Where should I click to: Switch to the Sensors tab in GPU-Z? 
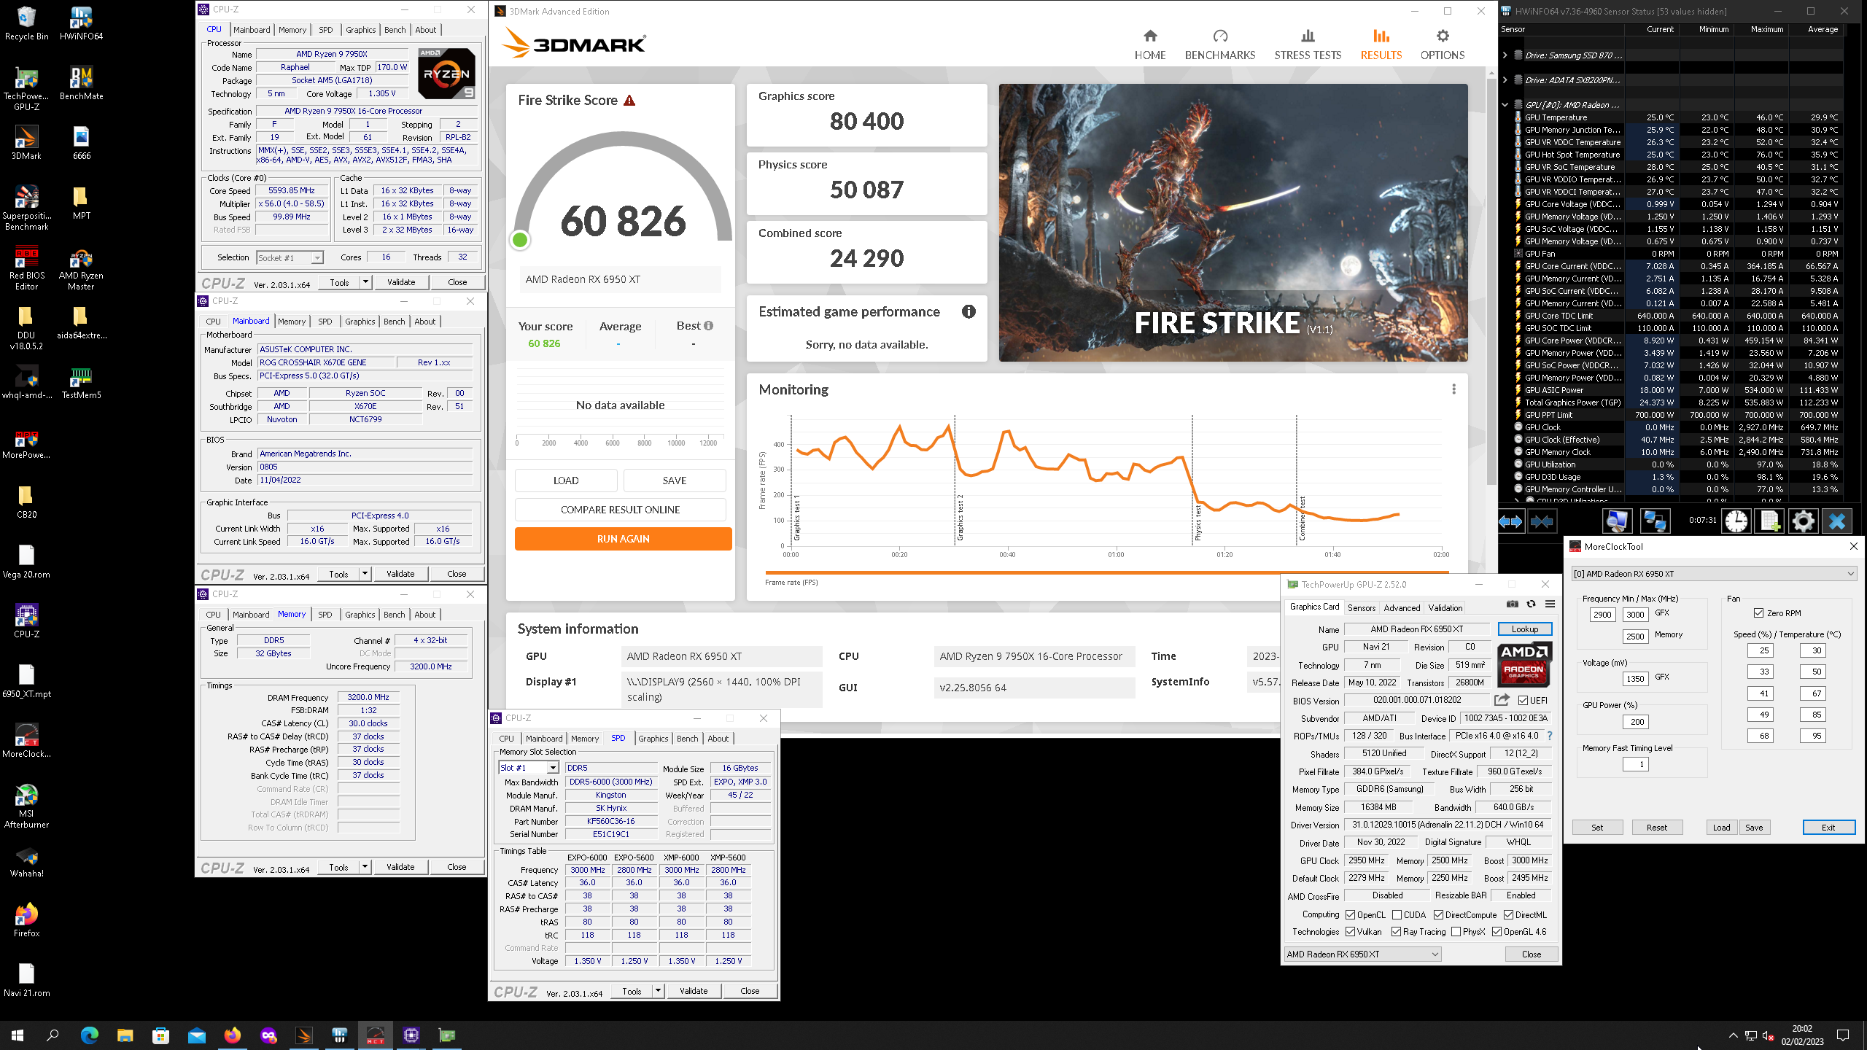[1361, 607]
